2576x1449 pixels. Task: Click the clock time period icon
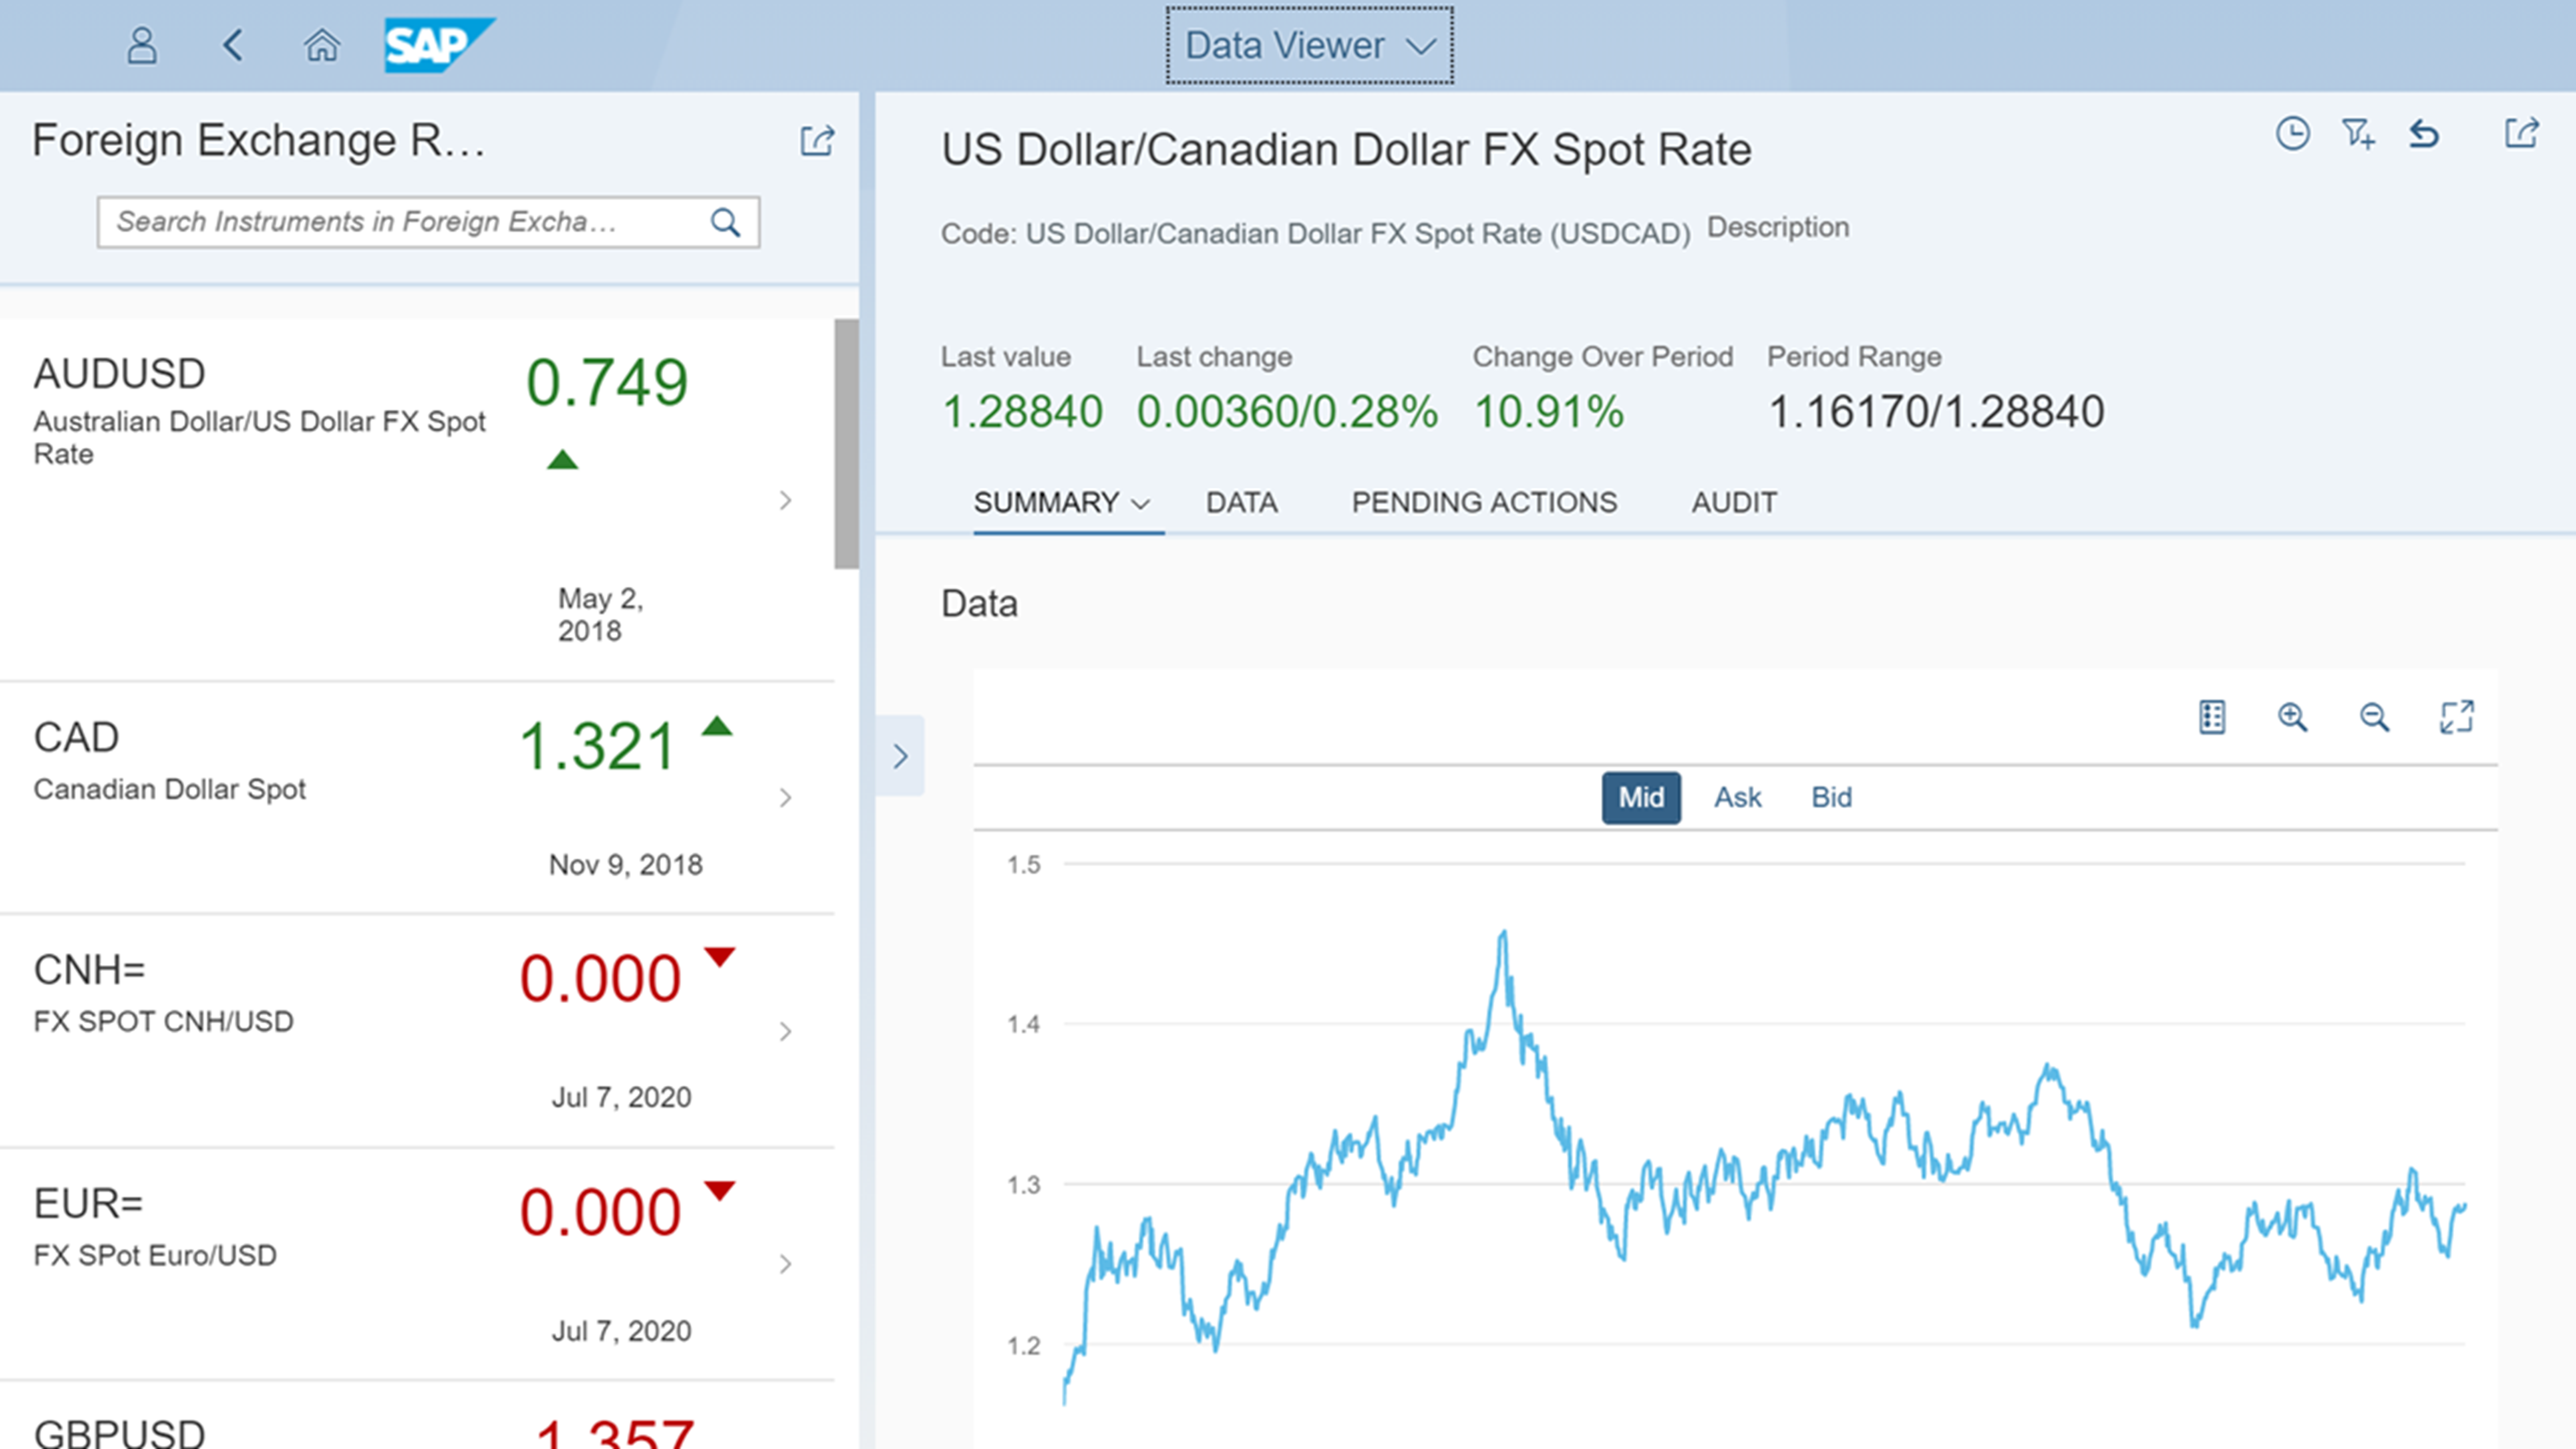click(x=2292, y=133)
